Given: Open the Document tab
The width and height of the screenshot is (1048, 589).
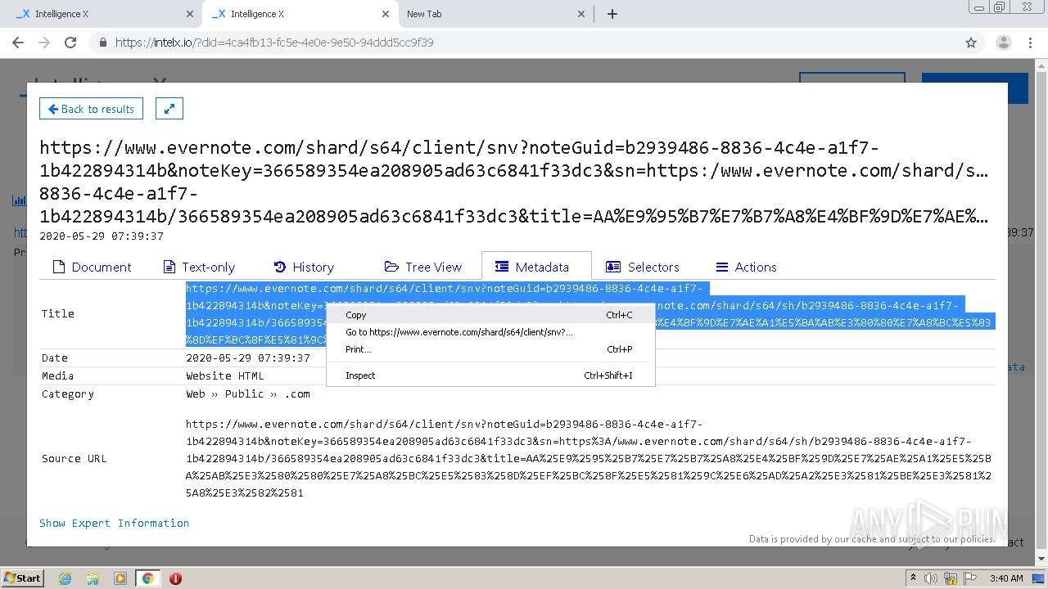Looking at the screenshot, I should [x=92, y=267].
